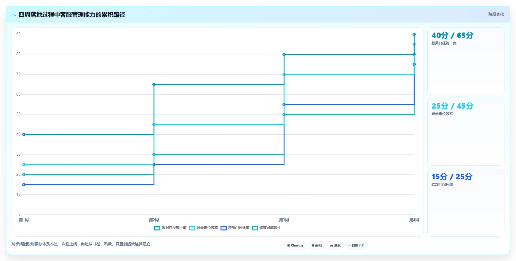Click the 第2周 x-axis label
This screenshot has width=516, height=261.
pyautogui.click(x=154, y=220)
